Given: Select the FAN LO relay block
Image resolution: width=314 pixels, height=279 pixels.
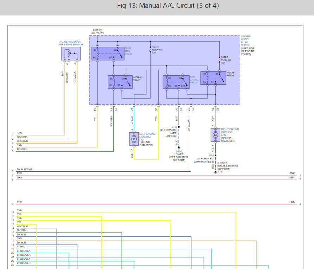Looking at the screenshot, I should pyautogui.click(x=120, y=82).
